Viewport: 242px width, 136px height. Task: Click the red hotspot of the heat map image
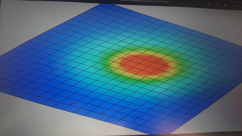(144, 65)
